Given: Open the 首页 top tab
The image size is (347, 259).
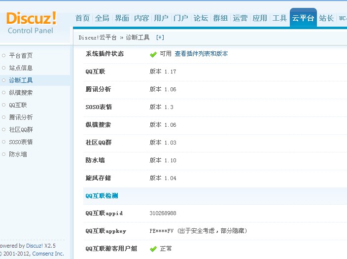Looking at the screenshot, I should pyautogui.click(x=82, y=18).
